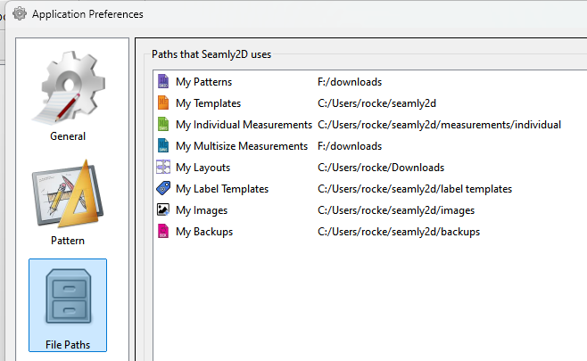The height and width of the screenshot is (361, 587).
Task: Click the My Patterns file icon
Action: pyautogui.click(x=162, y=82)
